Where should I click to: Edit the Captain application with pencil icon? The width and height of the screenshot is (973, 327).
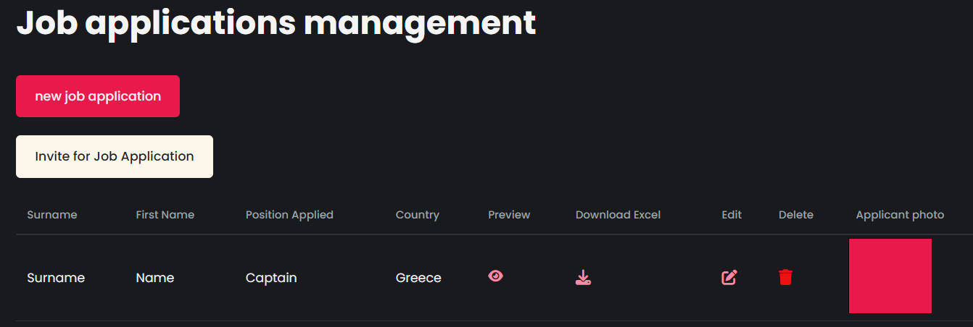point(729,277)
